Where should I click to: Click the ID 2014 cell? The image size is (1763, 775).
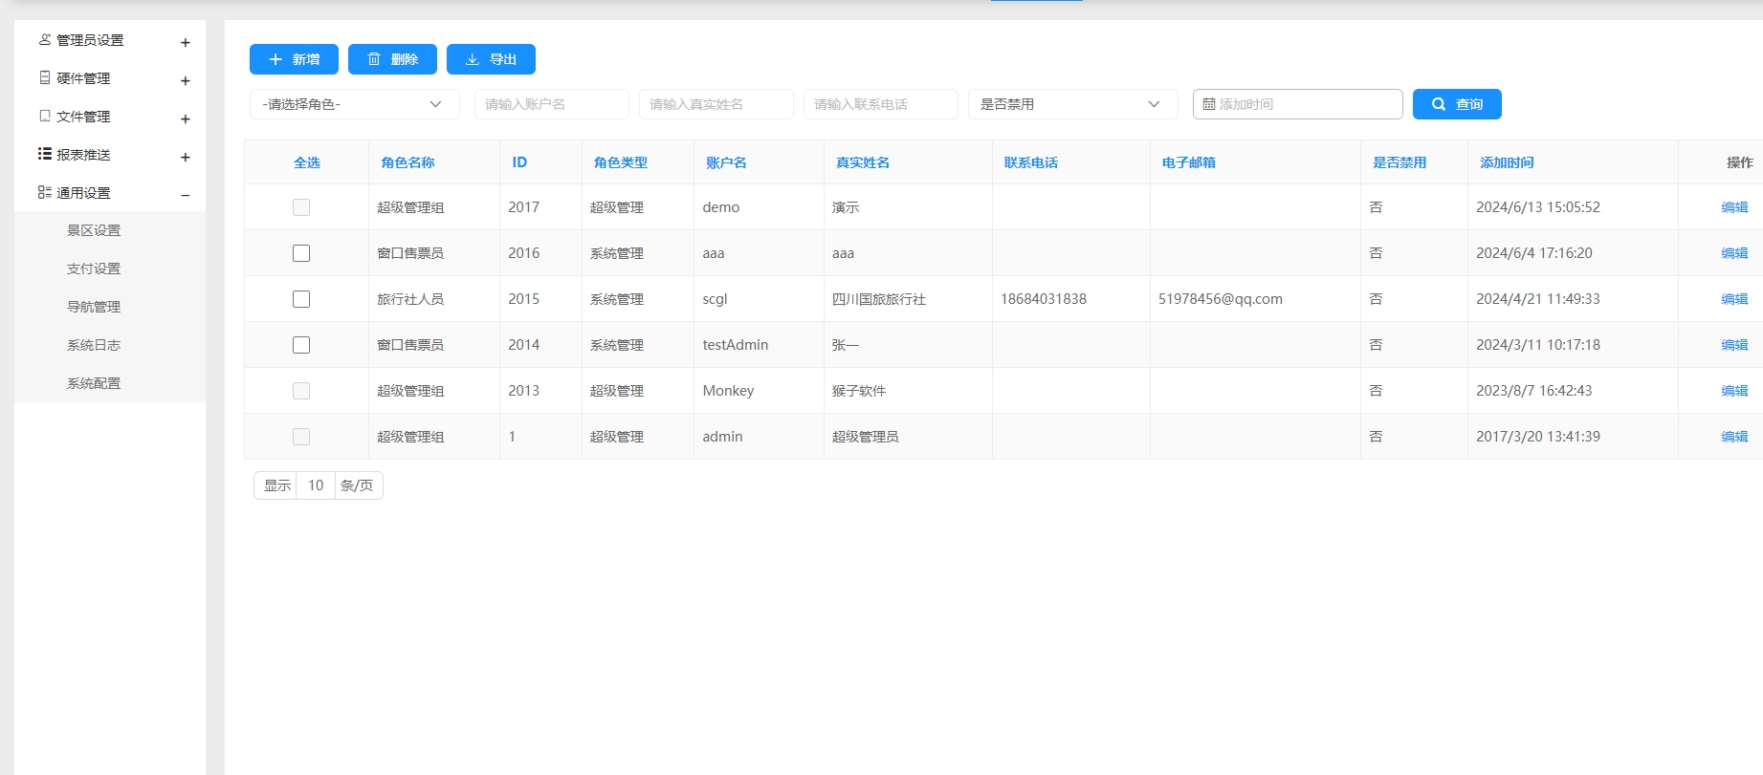[524, 345]
